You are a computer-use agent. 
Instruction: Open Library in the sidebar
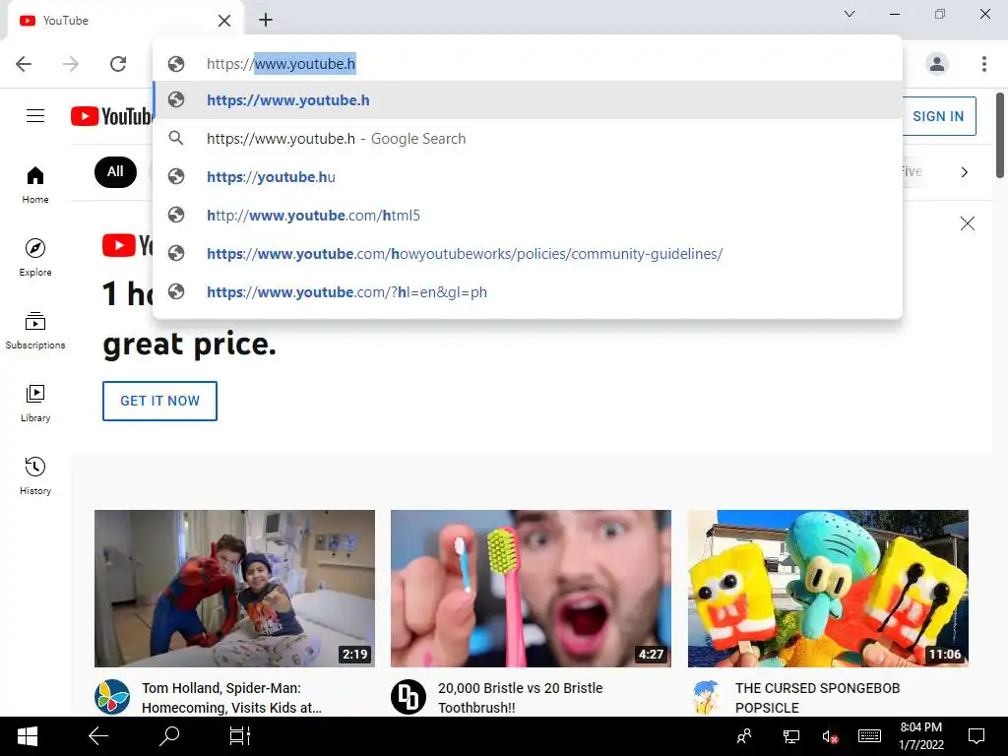tap(35, 403)
